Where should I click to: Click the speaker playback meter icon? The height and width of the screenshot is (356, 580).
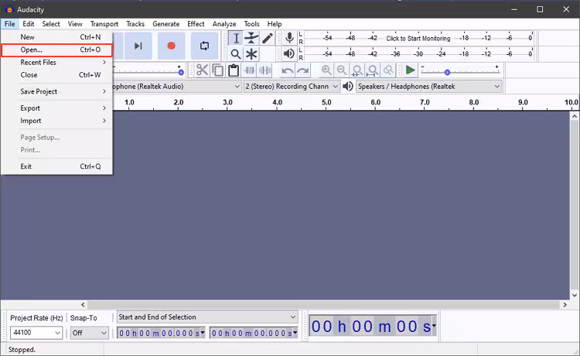[x=289, y=53]
